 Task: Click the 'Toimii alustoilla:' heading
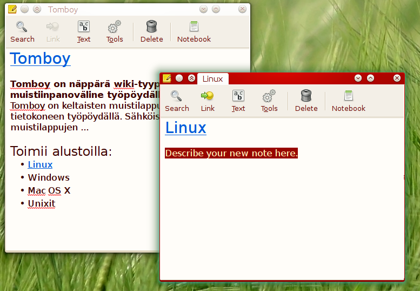tap(61, 151)
